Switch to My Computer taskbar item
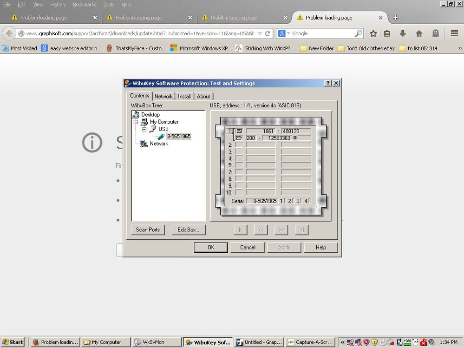This screenshot has width=464, height=348. (106, 342)
